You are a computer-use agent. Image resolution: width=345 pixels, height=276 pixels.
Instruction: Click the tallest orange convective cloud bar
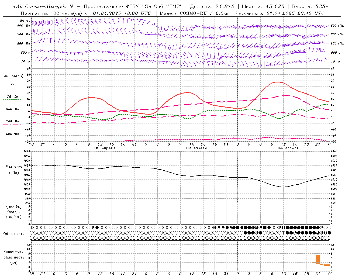[x=318, y=259]
